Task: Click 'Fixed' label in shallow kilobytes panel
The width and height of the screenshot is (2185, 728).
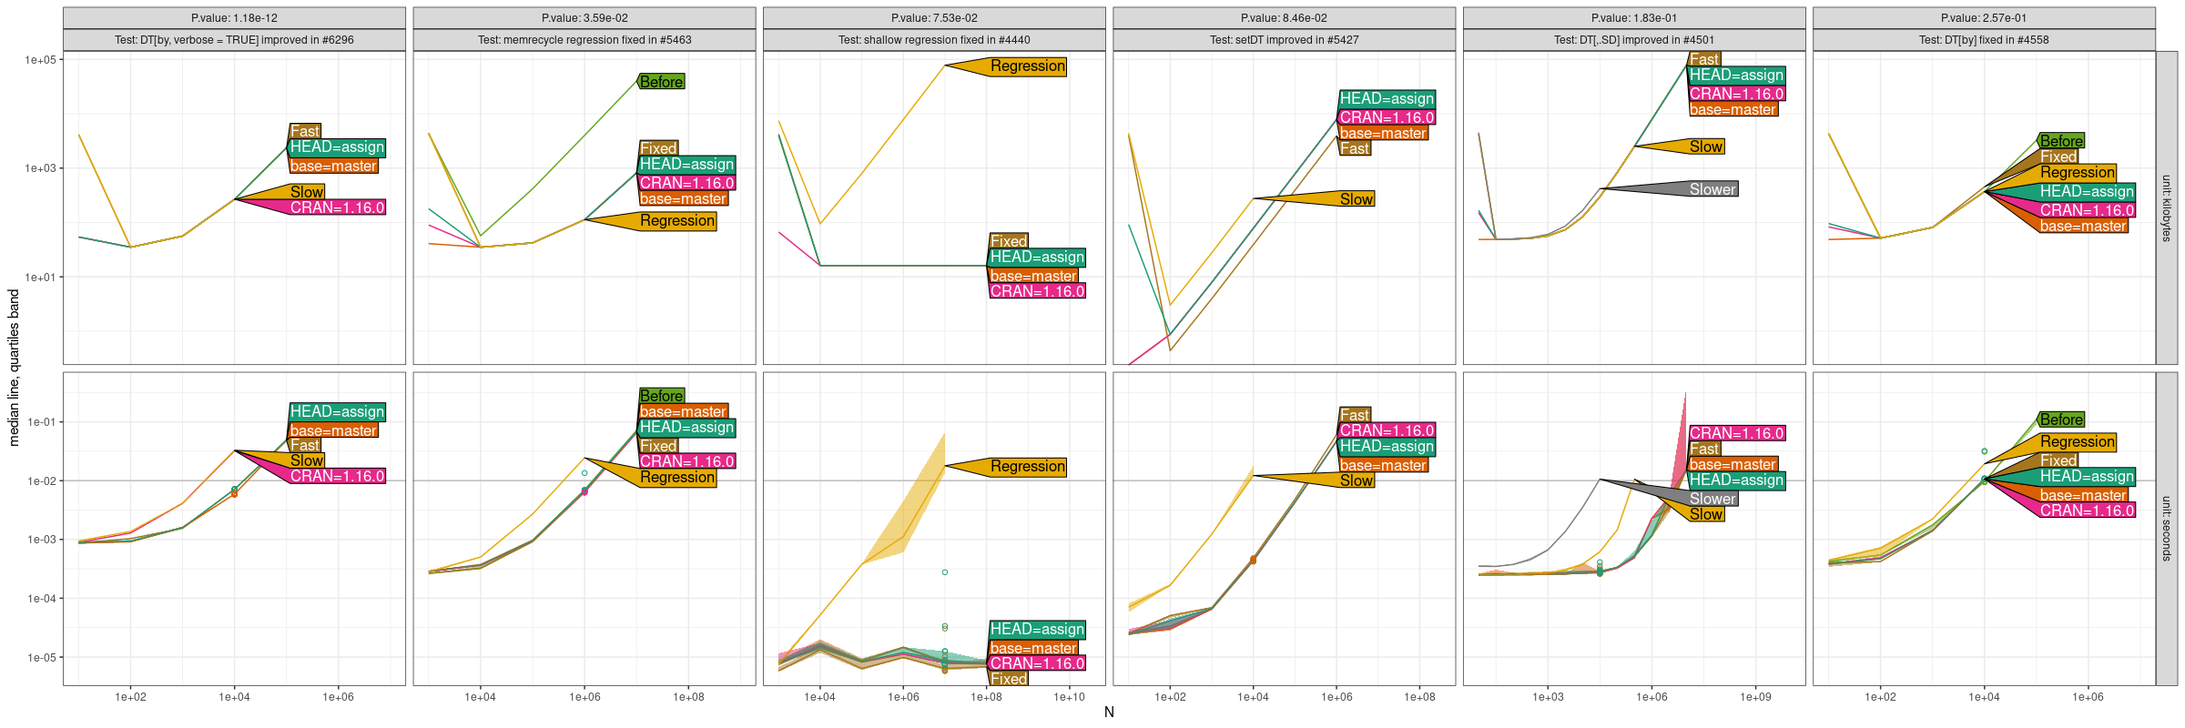Action: [x=1009, y=241]
